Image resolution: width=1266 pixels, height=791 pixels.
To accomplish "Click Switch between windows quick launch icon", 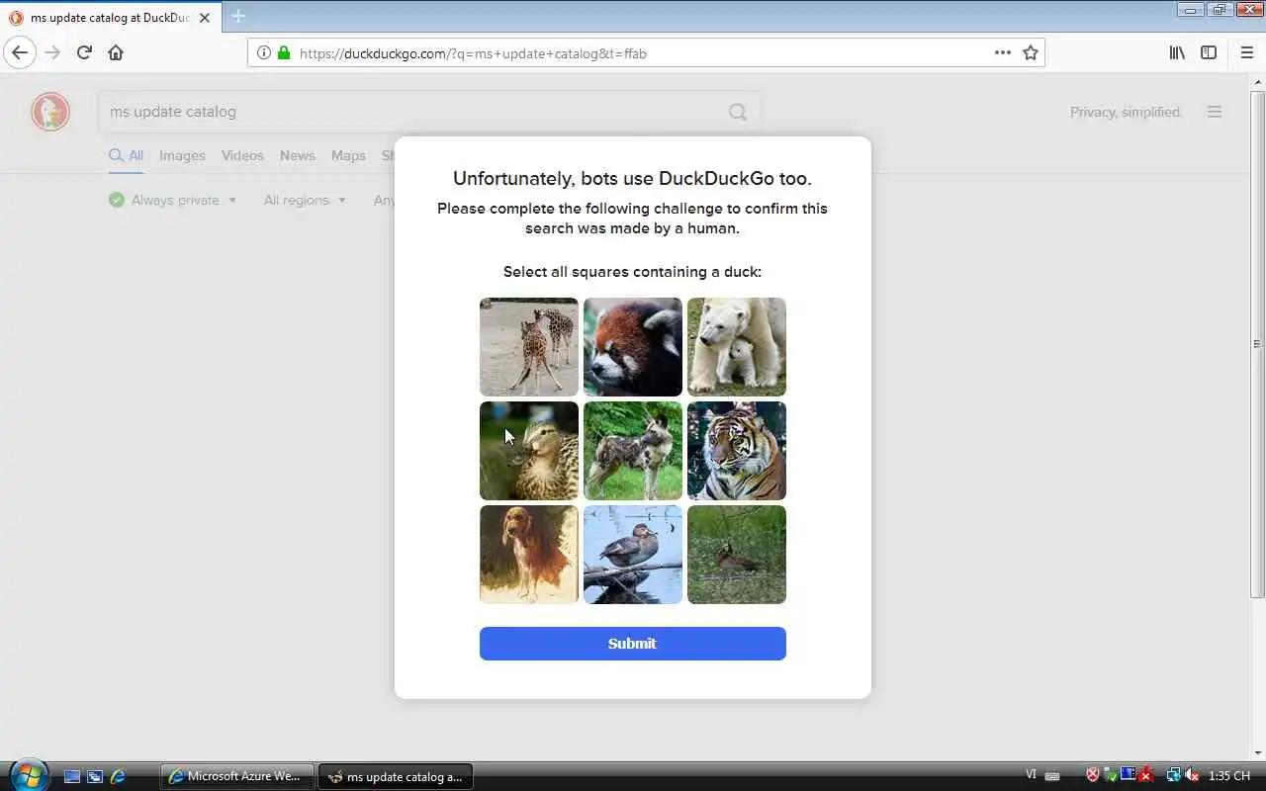I will pos(95,777).
